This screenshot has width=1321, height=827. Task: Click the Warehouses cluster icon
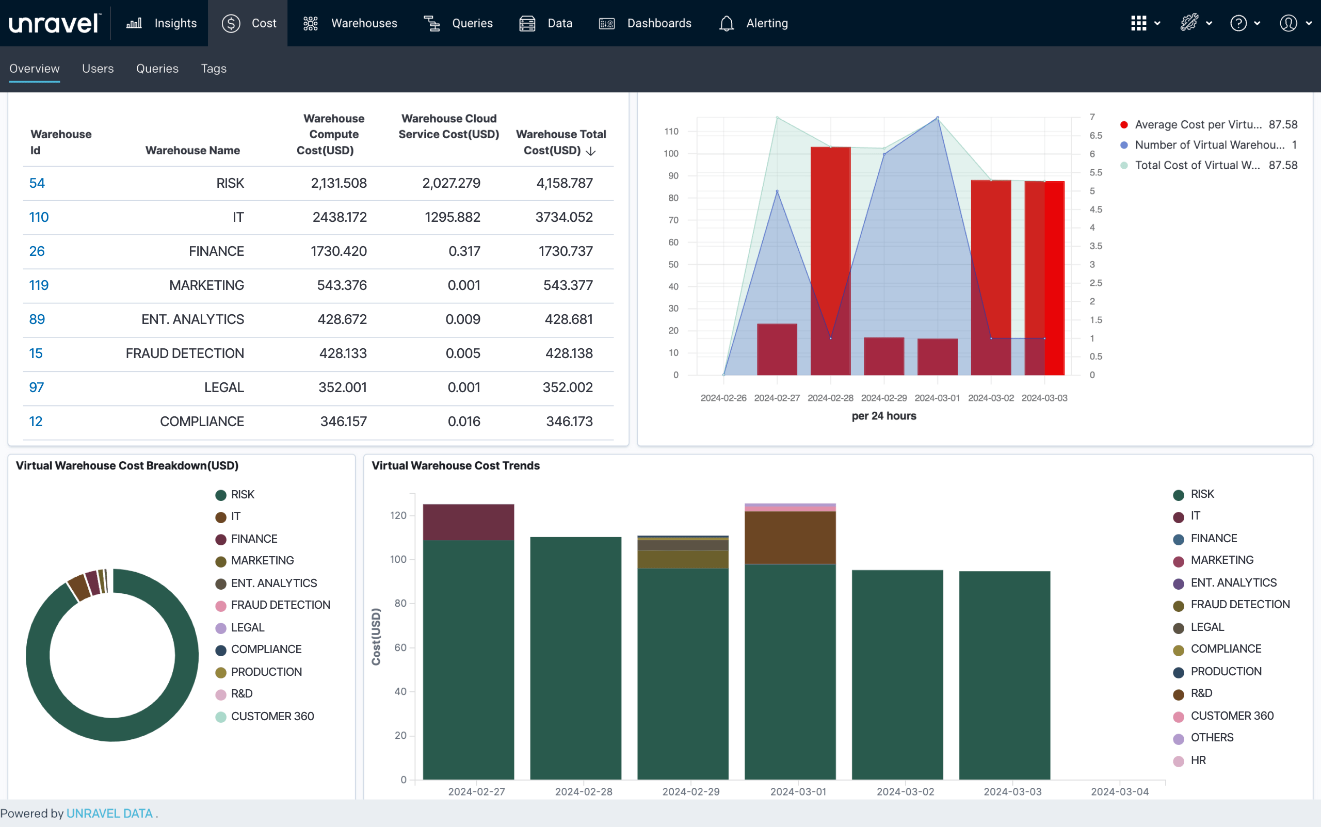310,23
